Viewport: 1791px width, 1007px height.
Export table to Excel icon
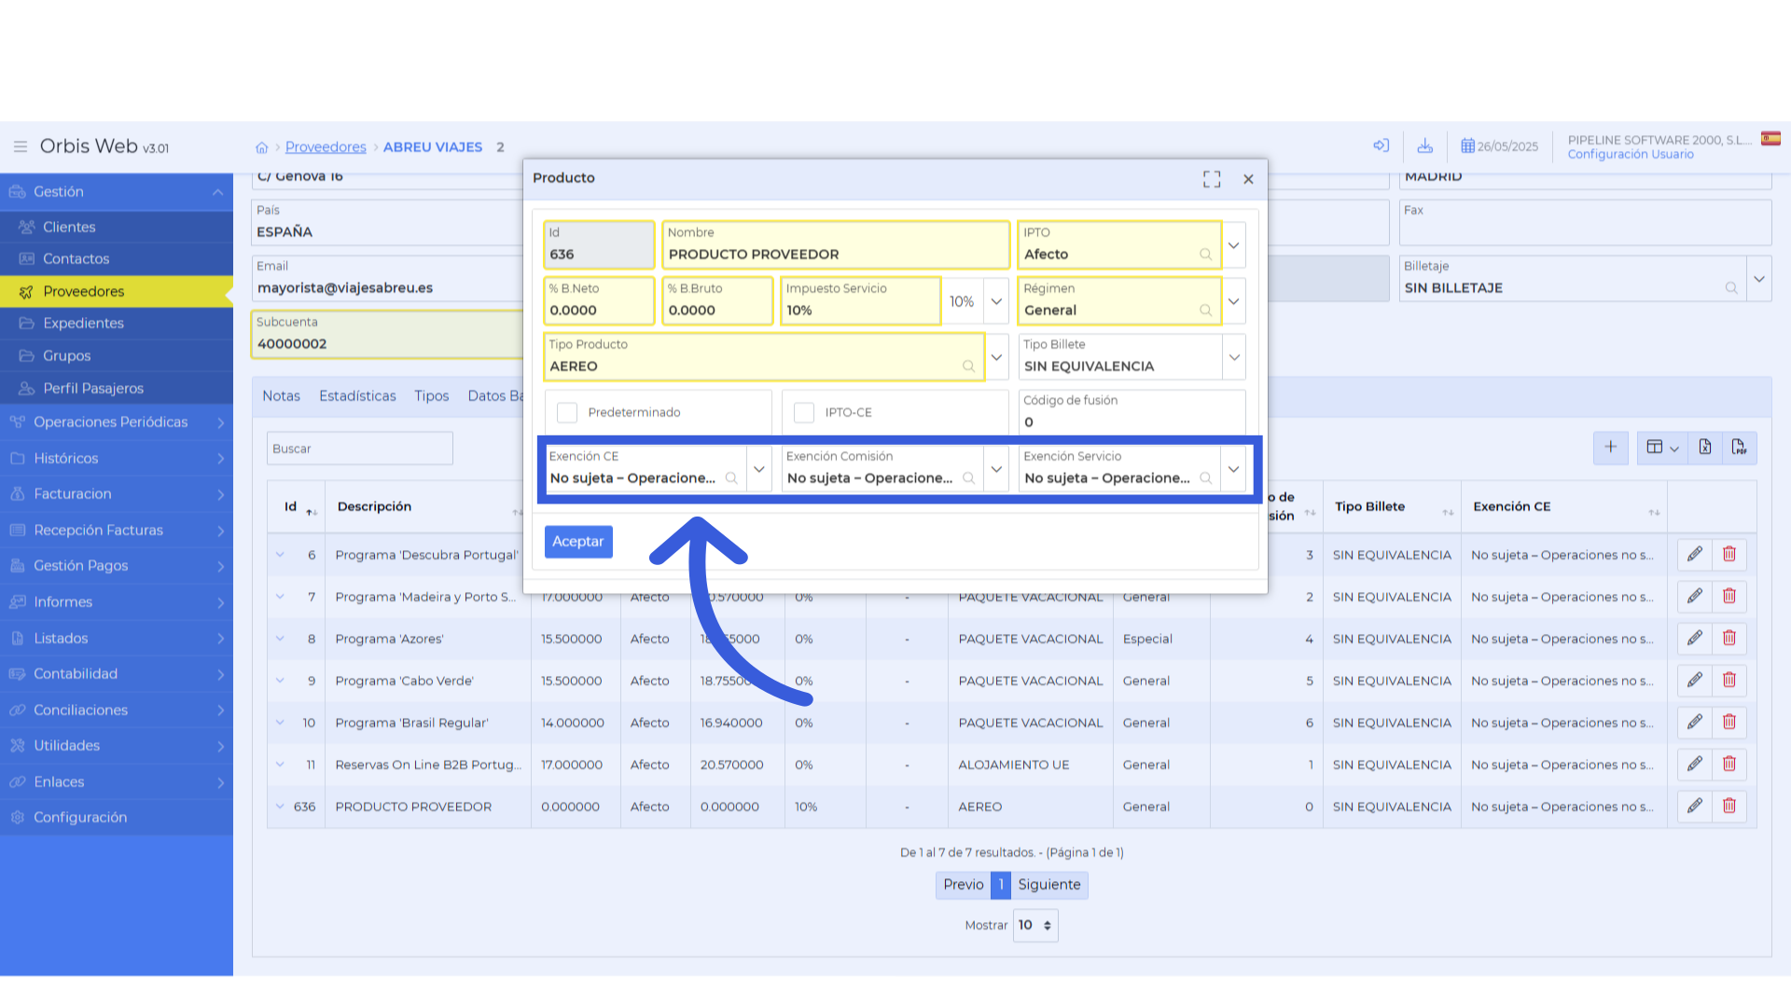tap(1705, 448)
